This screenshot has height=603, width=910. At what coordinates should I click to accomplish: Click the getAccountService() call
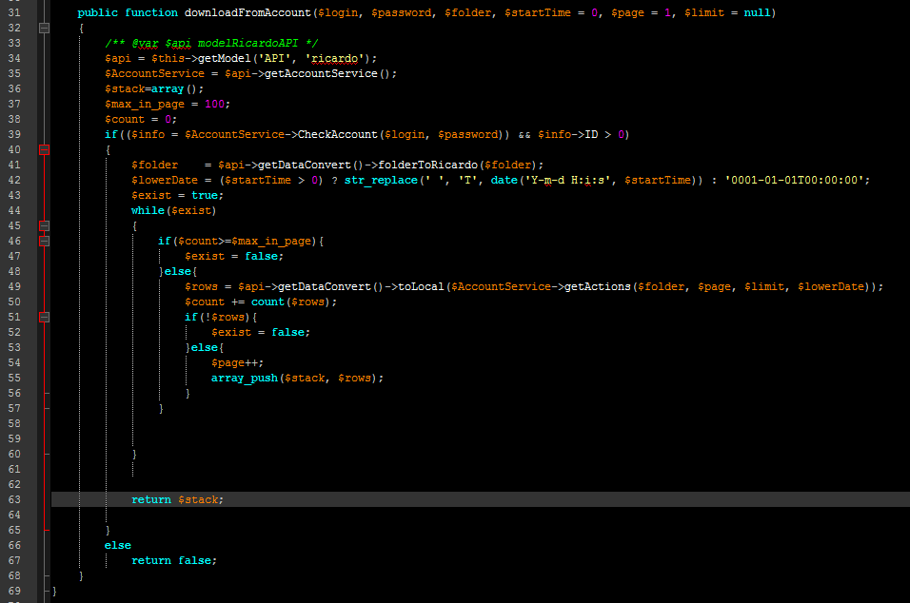[327, 73]
